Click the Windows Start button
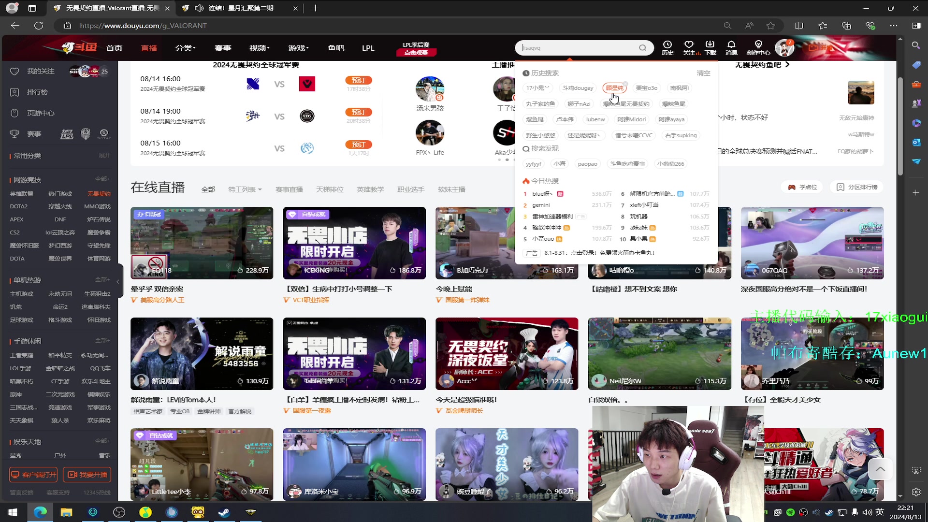The height and width of the screenshot is (522, 928). click(13, 512)
